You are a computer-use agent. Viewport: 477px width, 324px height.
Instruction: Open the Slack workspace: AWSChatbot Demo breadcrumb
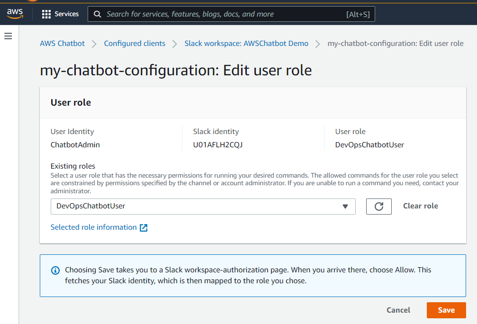(x=246, y=43)
